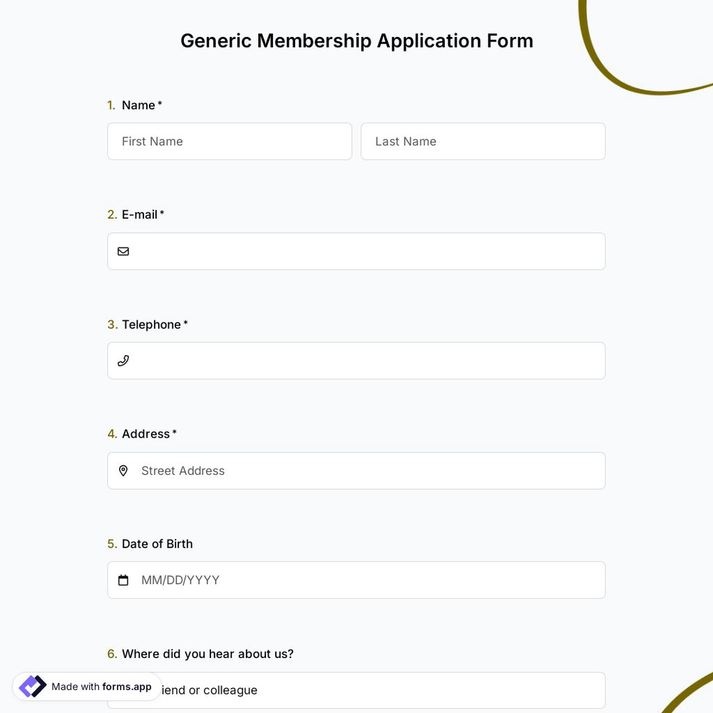Click the envelope icon in the E-mail field
Viewport: 713px width, 713px height.
[123, 251]
